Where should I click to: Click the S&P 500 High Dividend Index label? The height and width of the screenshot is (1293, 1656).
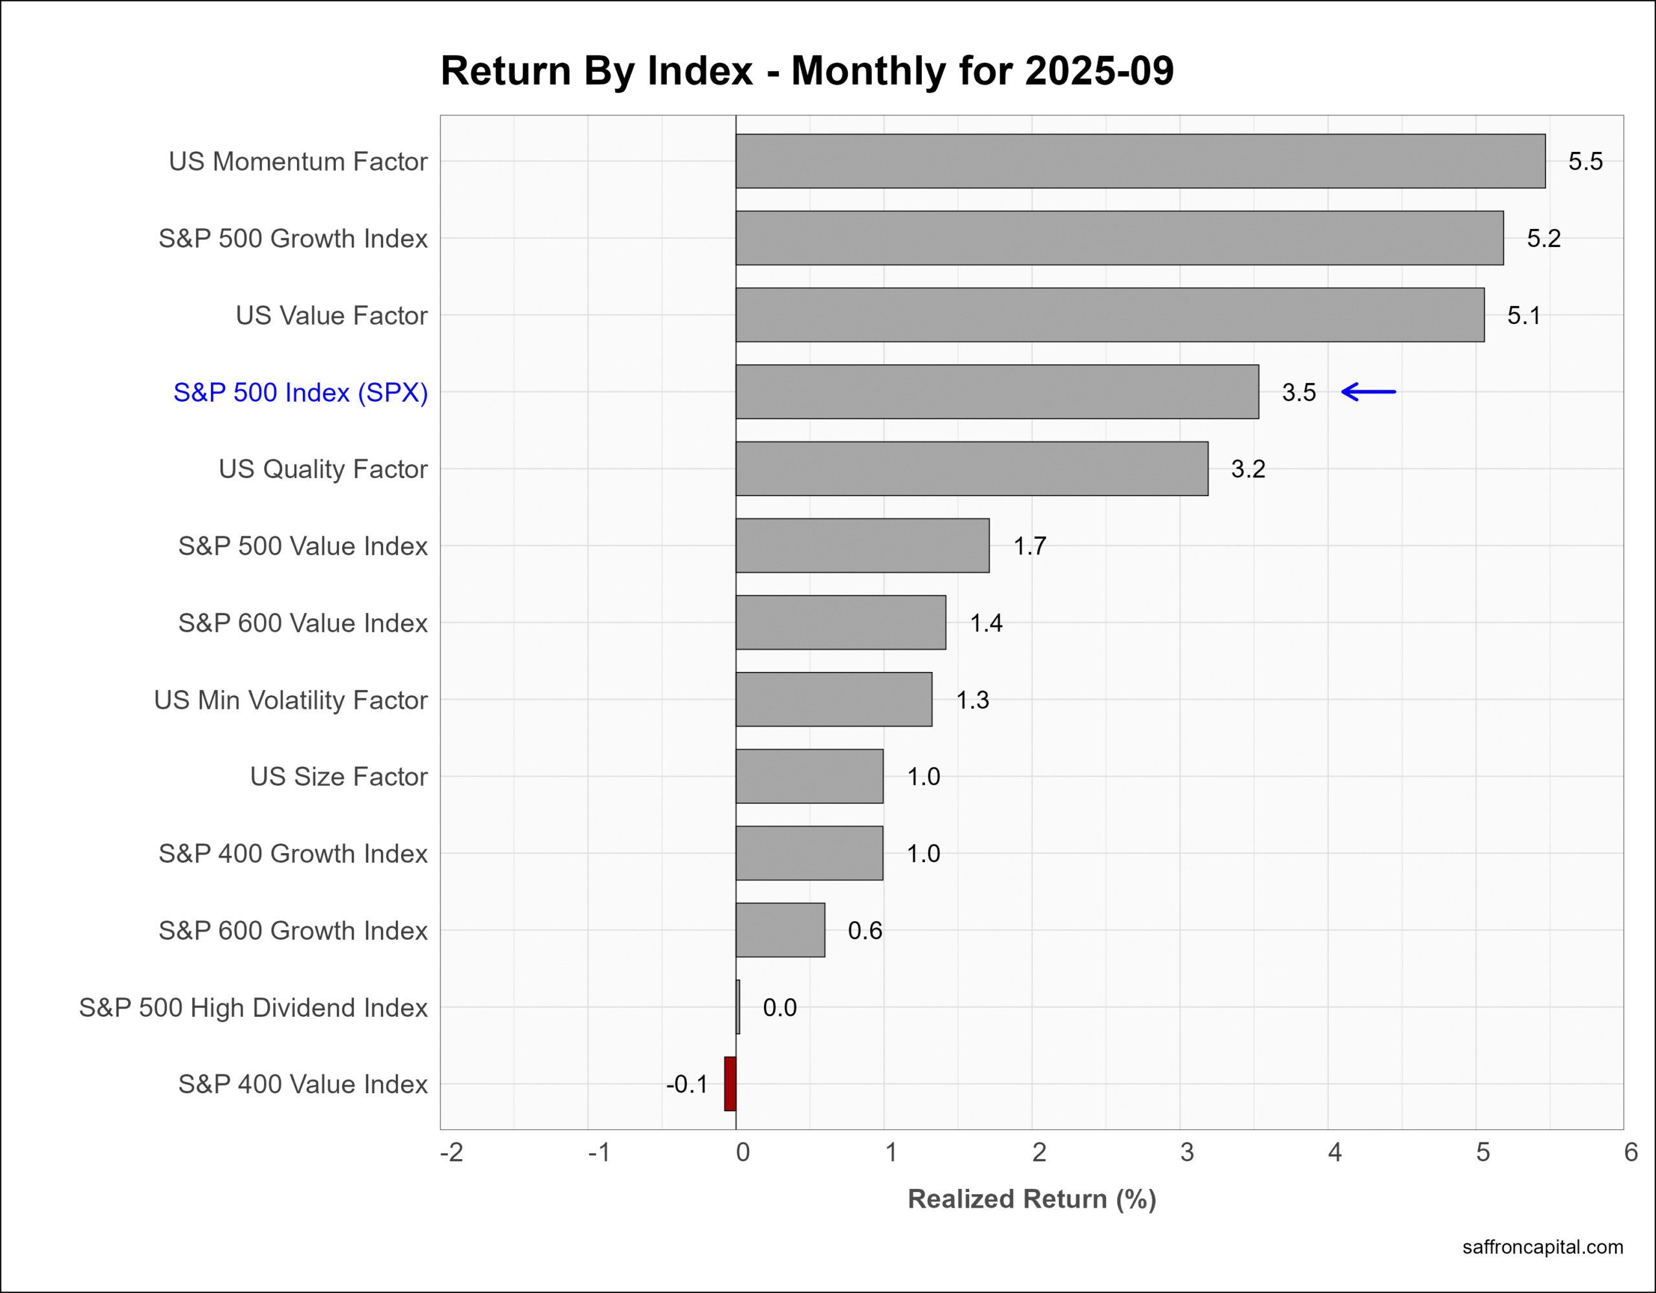(x=254, y=1007)
